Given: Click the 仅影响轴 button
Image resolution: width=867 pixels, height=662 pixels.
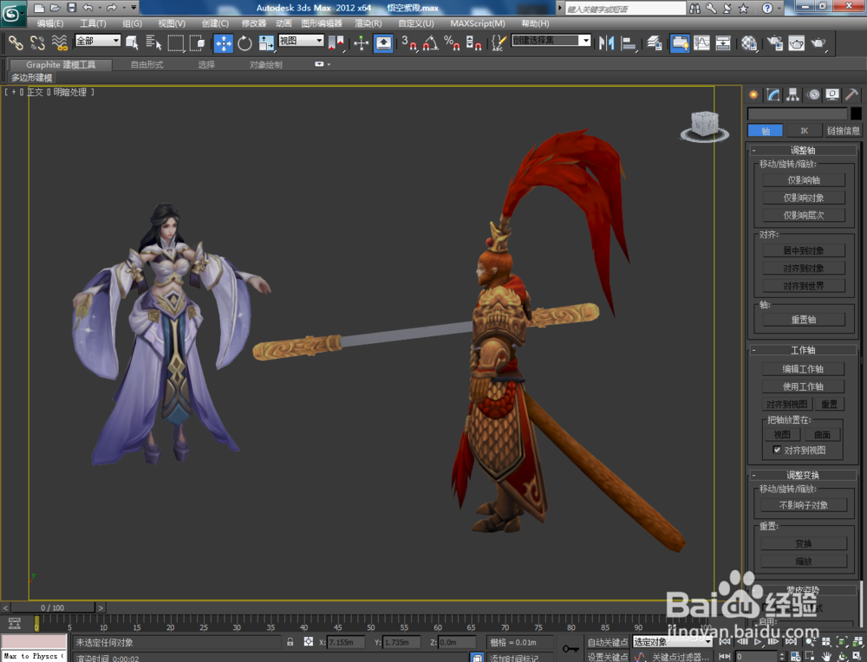Looking at the screenshot, I should point(804,180).
